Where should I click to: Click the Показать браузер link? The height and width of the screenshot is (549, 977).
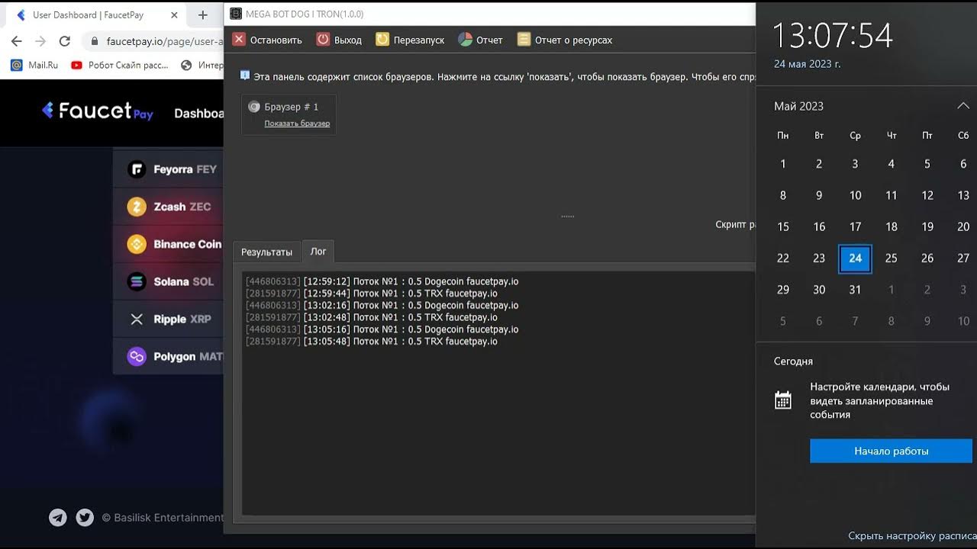pos(297,124)
